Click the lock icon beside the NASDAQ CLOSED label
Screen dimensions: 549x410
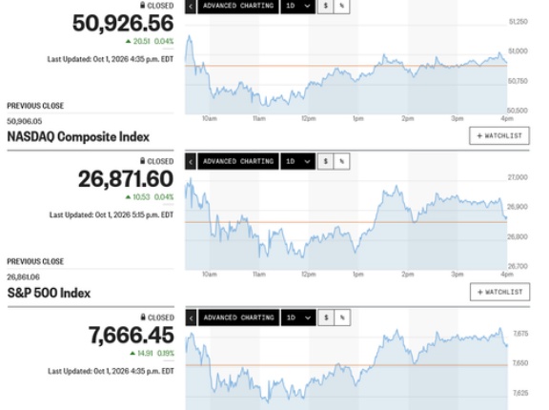[x=143, y=161]
